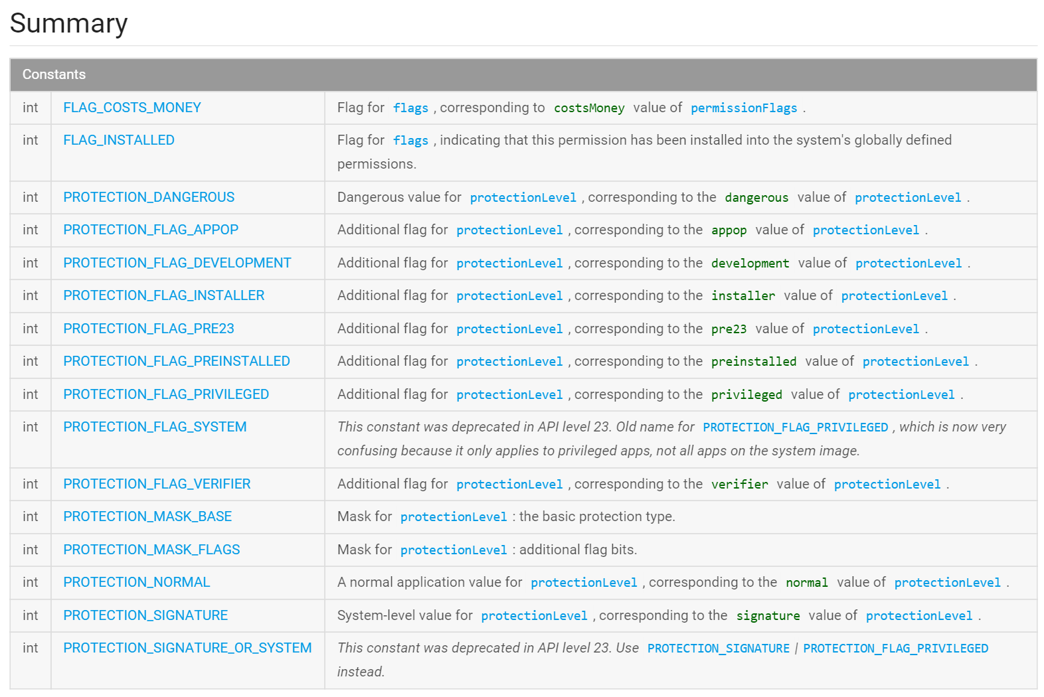
Task: Open the FLAG_INSTALLED constant link
Action: [119, 140]
